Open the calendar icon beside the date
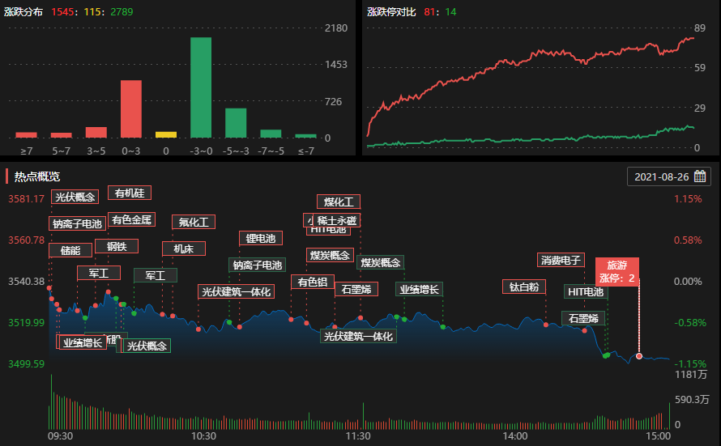721x446 pixels. [700, 176]
